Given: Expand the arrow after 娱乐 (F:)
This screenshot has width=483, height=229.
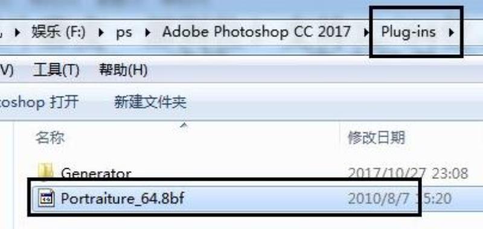Looking at the screenshot, I should point(101,33).
